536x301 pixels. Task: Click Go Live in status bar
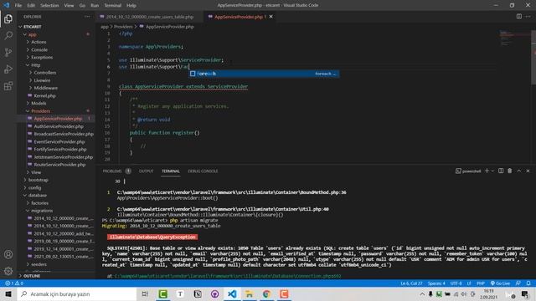tap(500, 283)
